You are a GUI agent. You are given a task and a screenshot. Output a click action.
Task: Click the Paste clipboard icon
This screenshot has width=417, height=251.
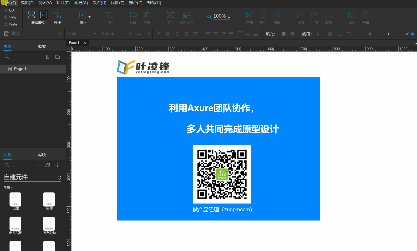pyautogui.click(x=5, y=24)
